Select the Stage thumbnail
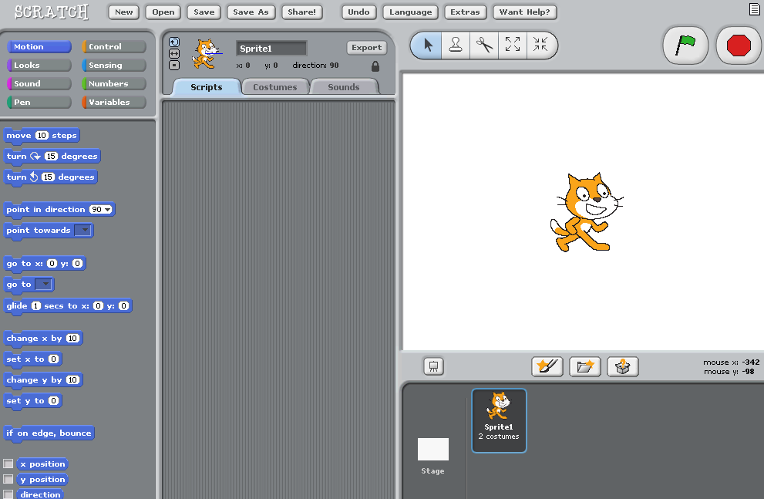The image size is (764, 499). coord(432,456)
